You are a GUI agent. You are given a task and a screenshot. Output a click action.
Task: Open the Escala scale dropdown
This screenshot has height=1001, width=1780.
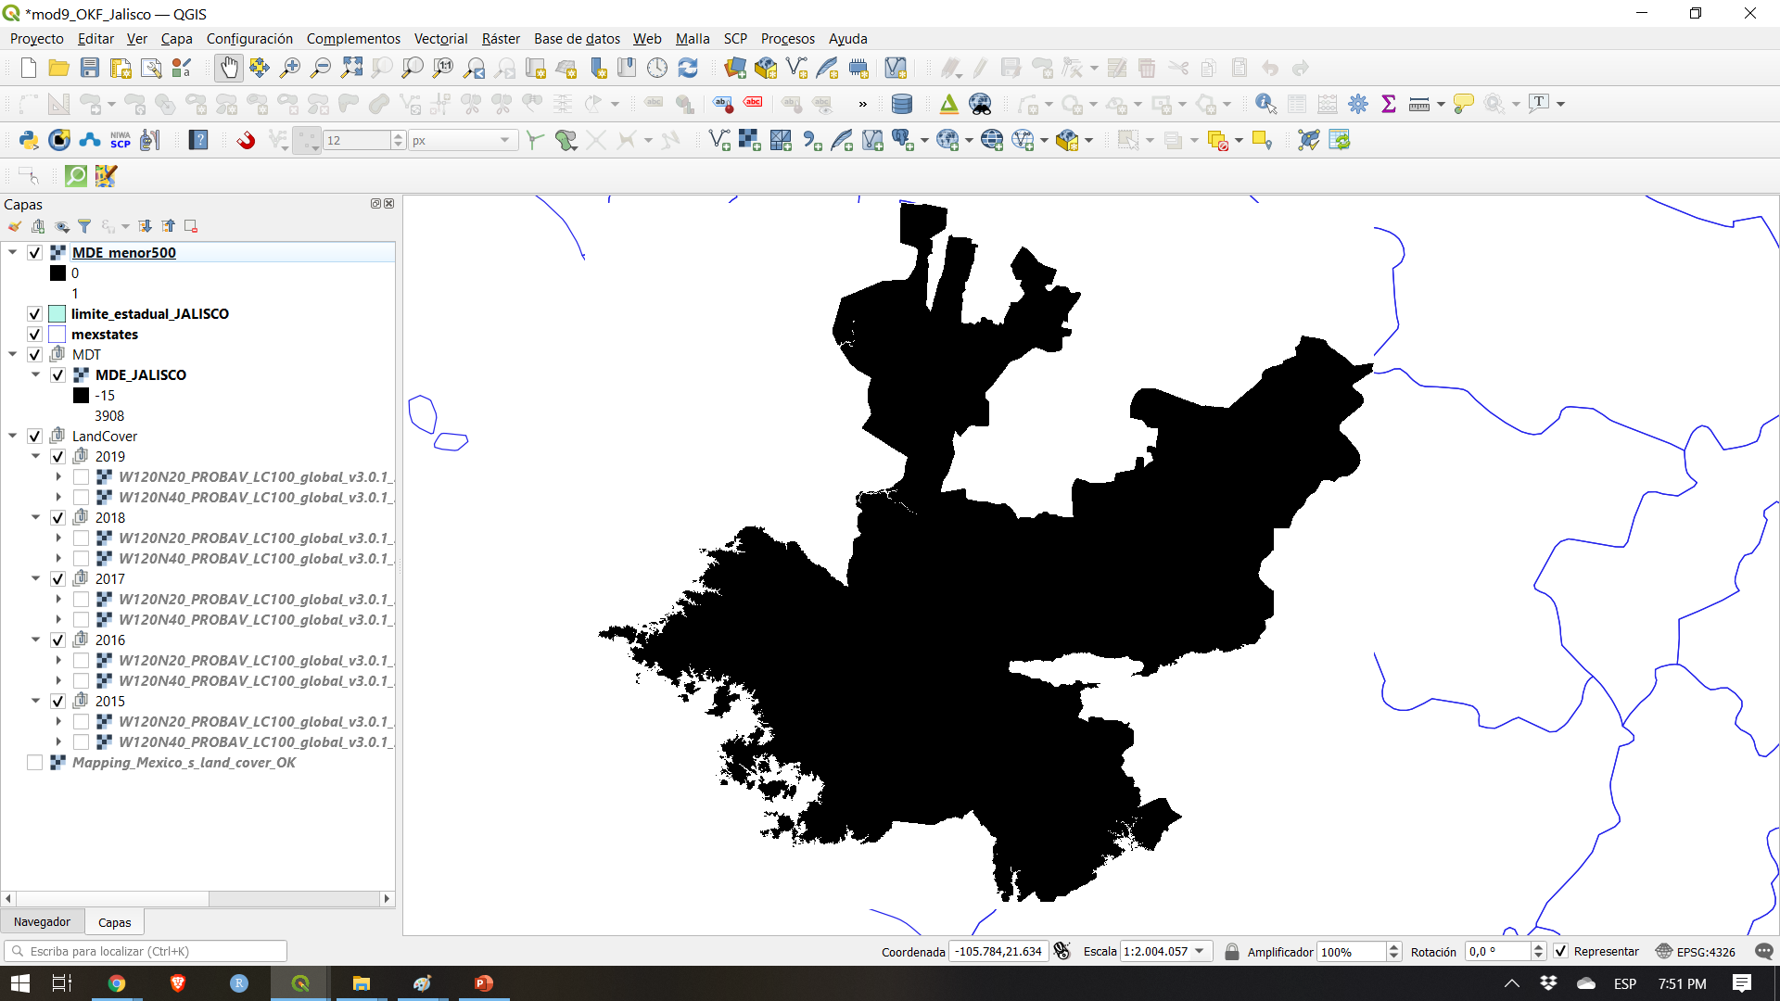coord(1200,952)
